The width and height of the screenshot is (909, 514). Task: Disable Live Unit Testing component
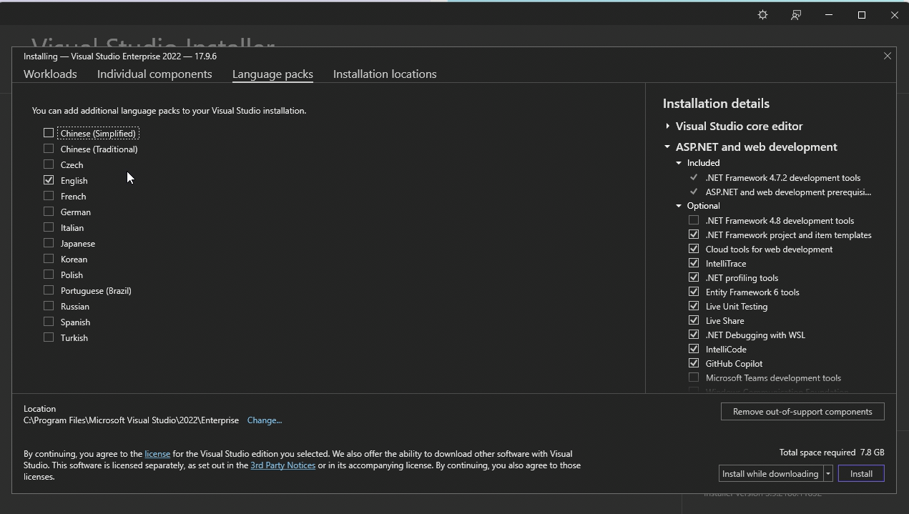694,306
